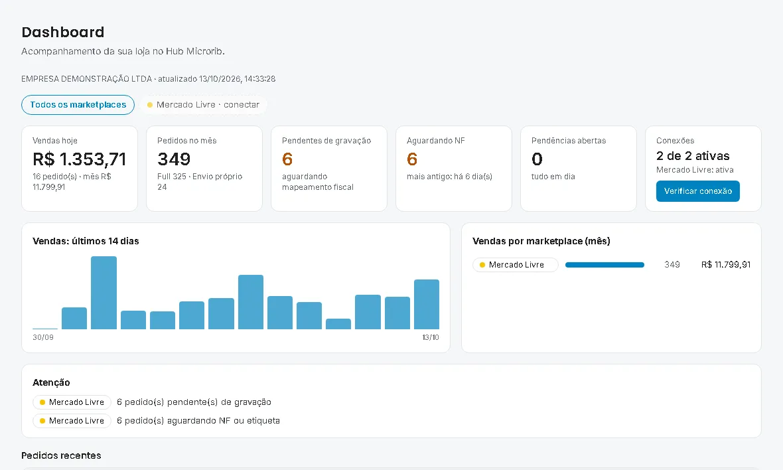The width and height of the screenshot is (783, 470).
Task: Open the Vendas hoje card
Action: click(x=80, y=169)
